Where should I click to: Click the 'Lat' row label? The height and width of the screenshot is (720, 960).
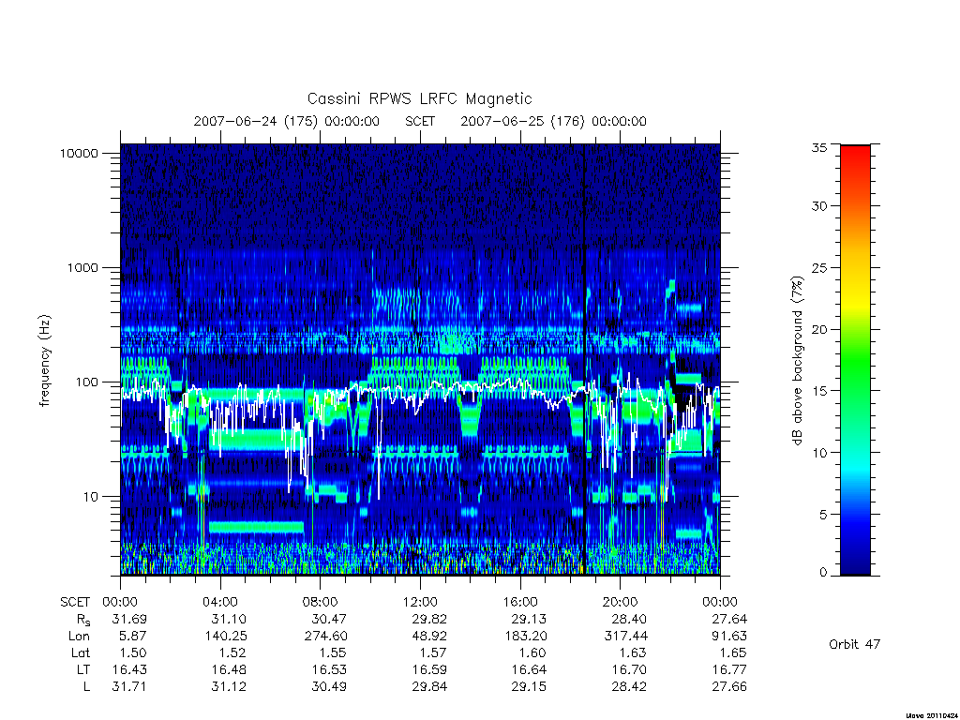tap(81, 652)
